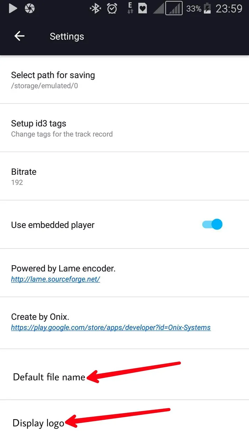Viewport: 249px width, 442px height.
Task: Tap the Bluetooth status icon
Action: click(x=95, y=9)
